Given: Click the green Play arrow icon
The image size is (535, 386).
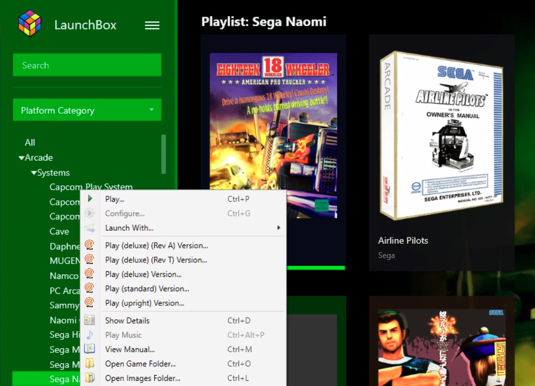Looking at the screenshot, I should (90, 198).
